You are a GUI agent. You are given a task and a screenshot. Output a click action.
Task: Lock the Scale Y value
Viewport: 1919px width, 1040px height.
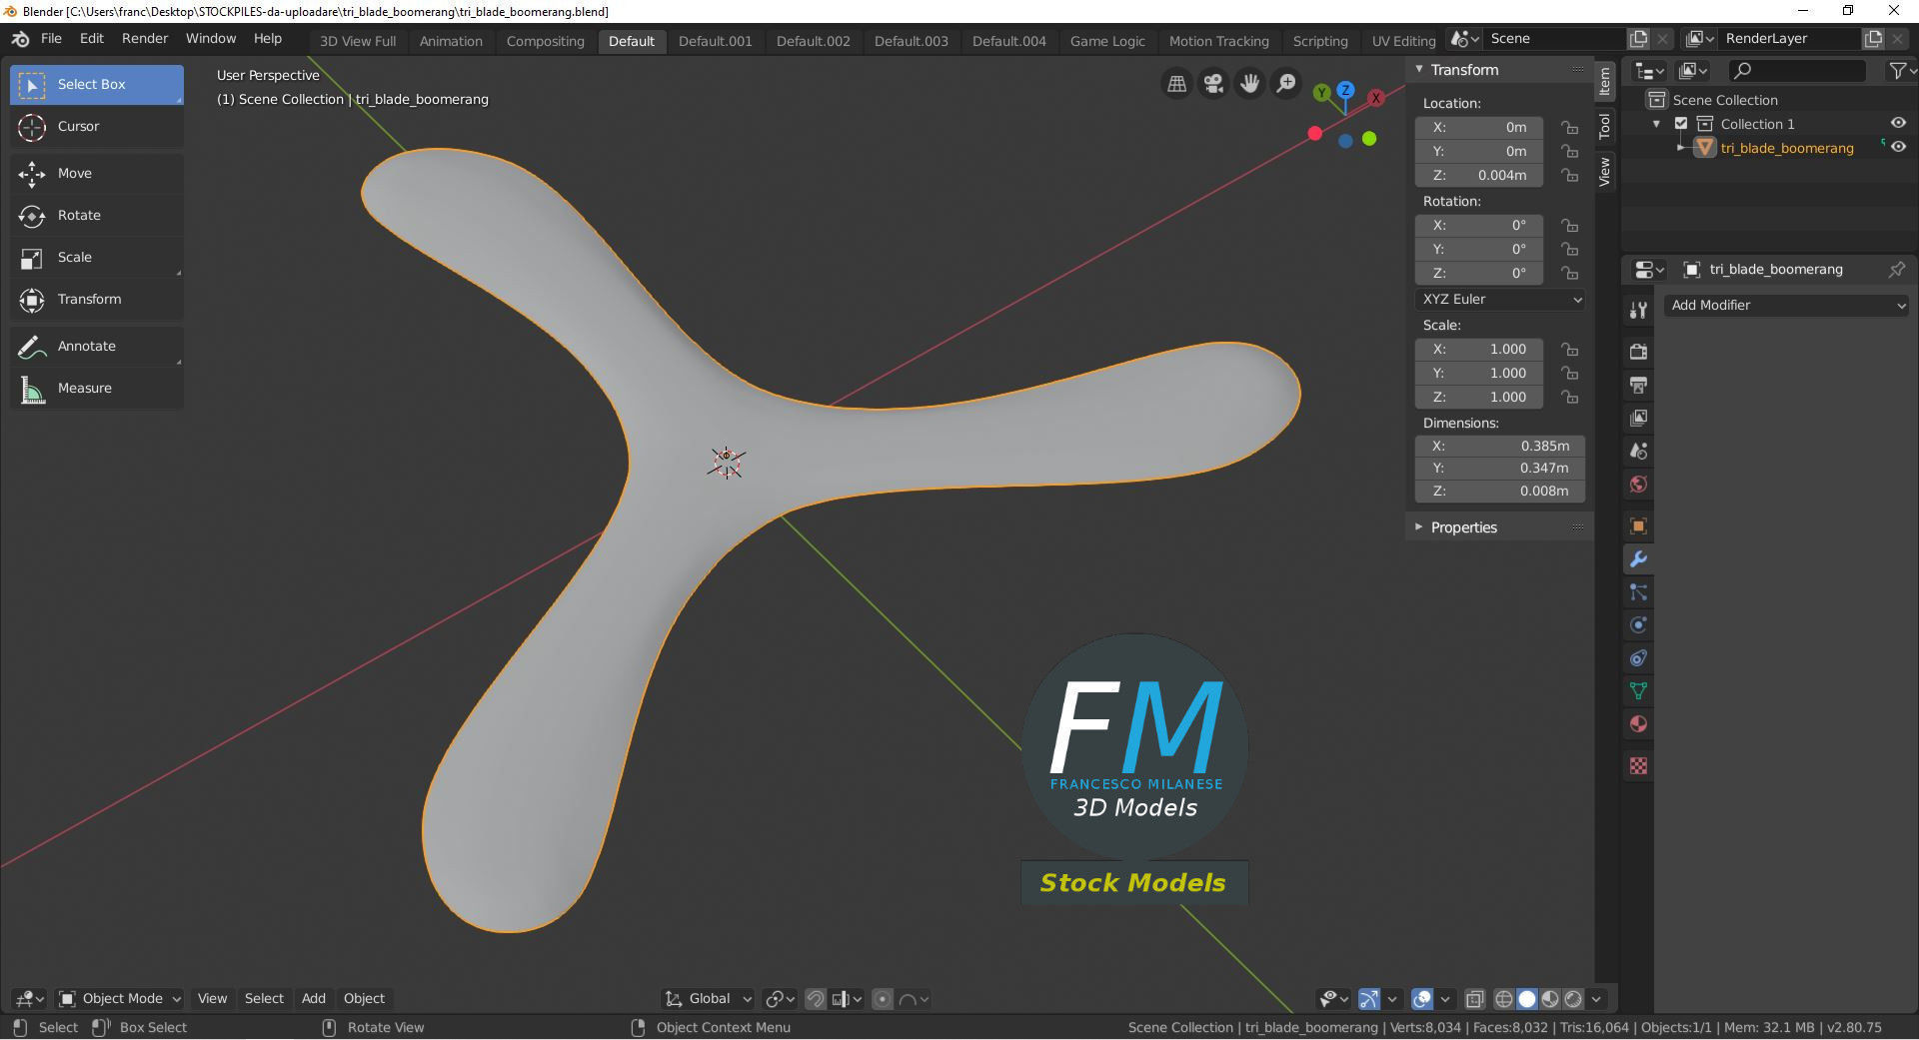(1570, 374)
